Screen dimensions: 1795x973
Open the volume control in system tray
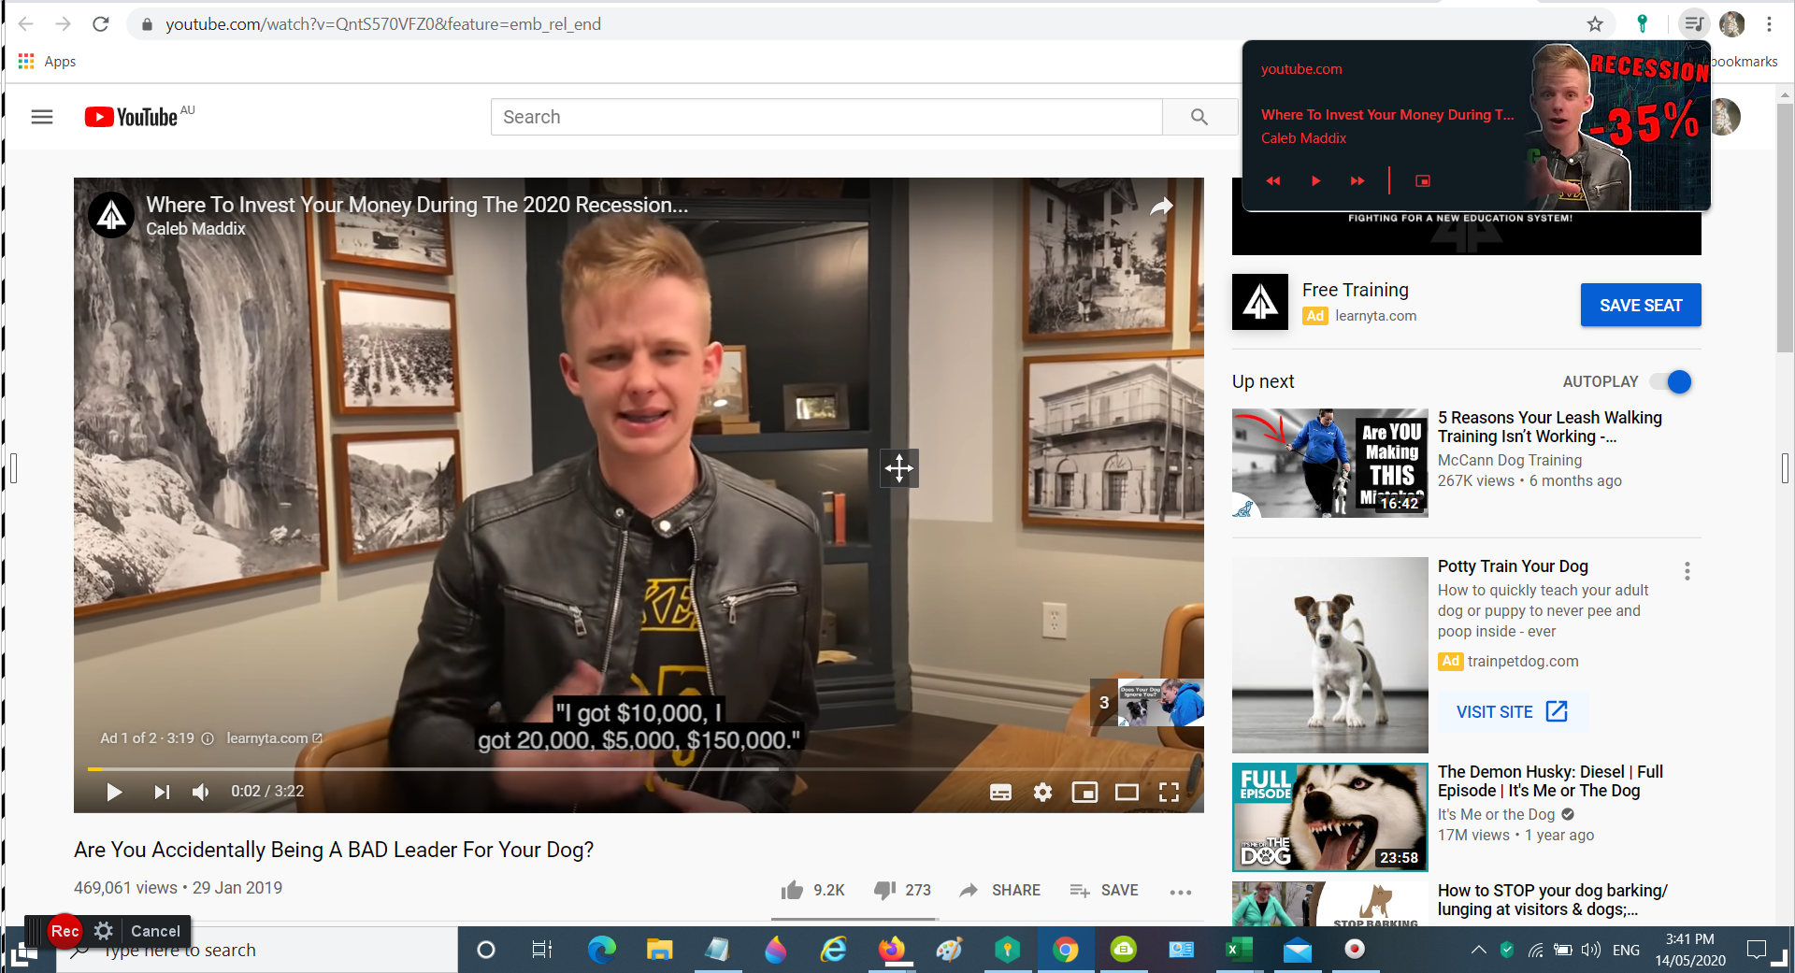point(1591,950)
